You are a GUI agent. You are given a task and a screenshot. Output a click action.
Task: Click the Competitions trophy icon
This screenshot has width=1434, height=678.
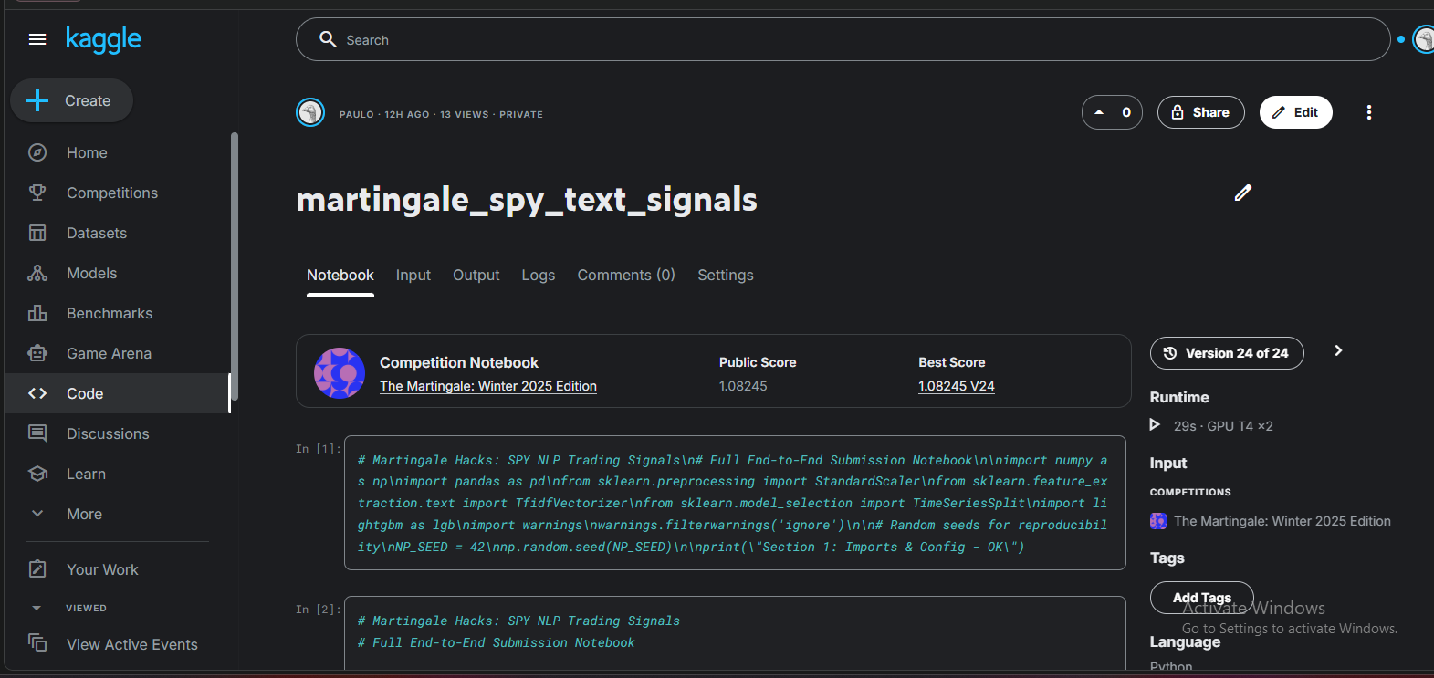click(37, 193)
